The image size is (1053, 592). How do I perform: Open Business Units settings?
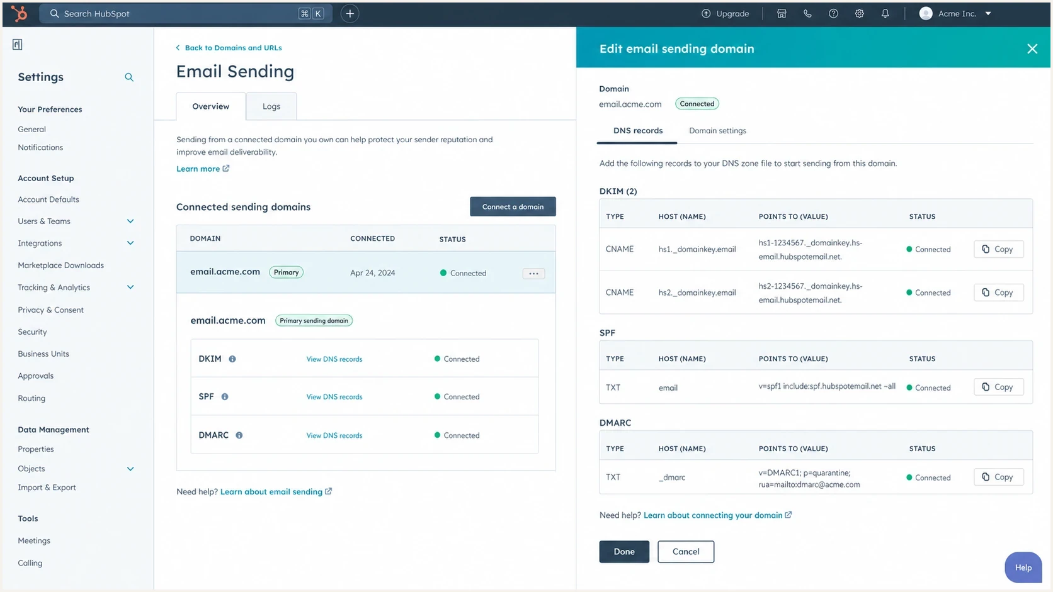(x=43, y=354)
